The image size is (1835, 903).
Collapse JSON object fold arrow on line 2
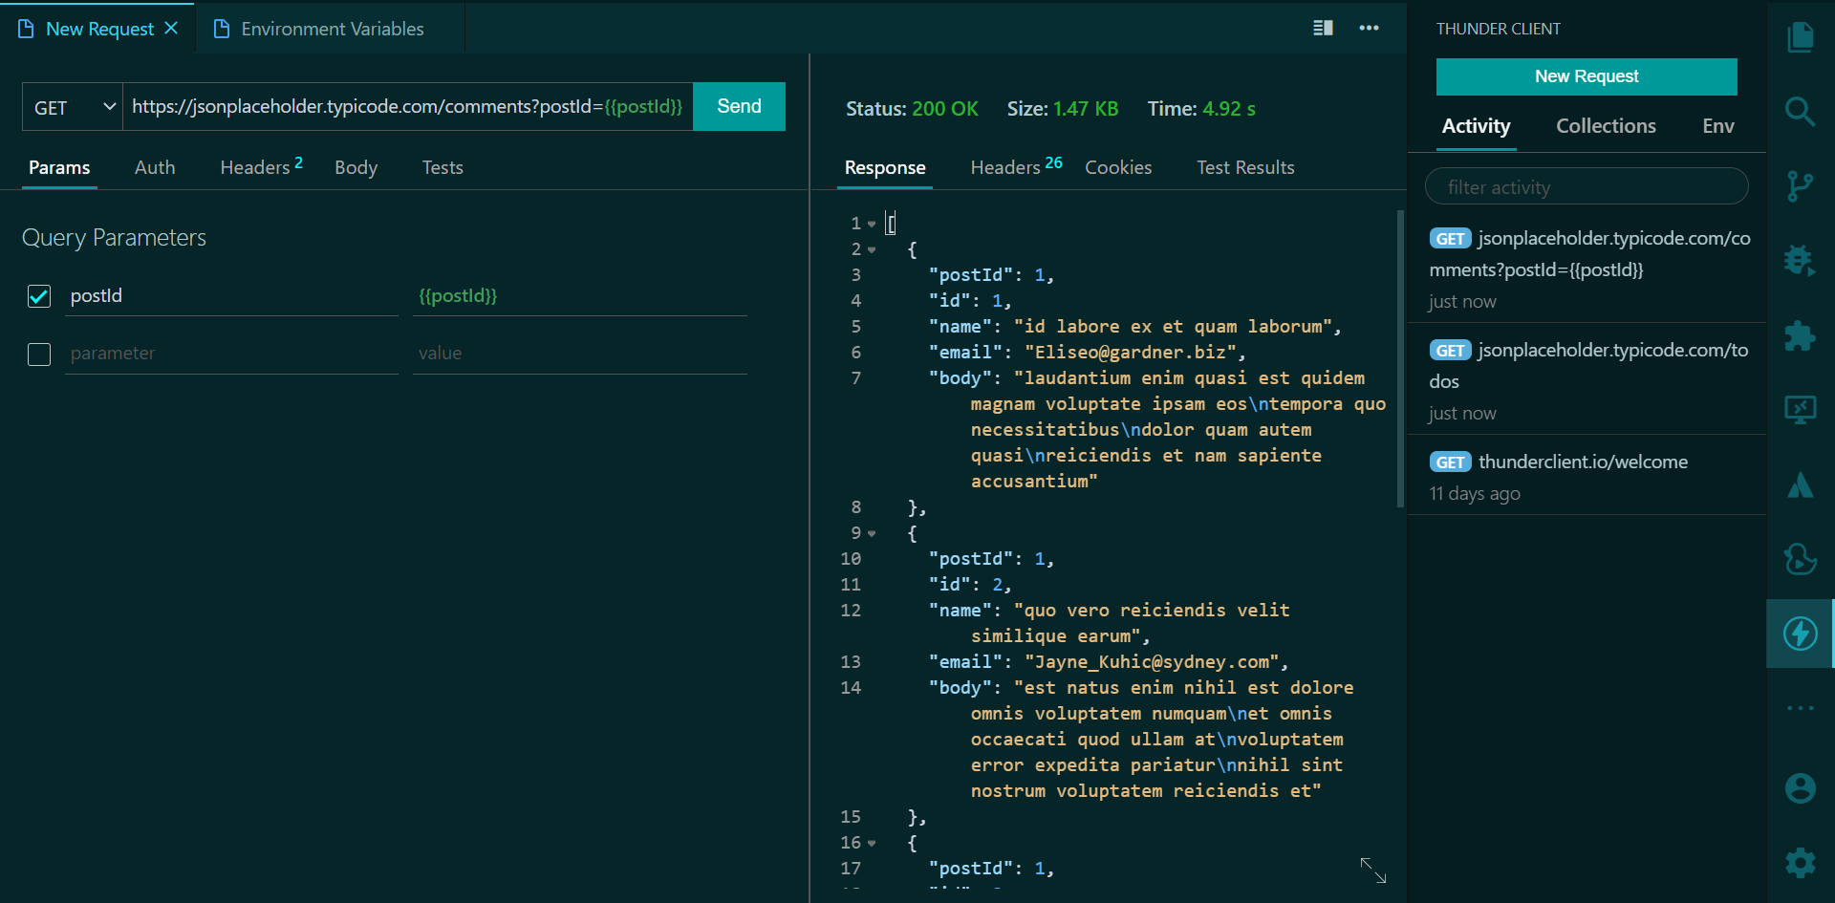click(x=872, y=249)
